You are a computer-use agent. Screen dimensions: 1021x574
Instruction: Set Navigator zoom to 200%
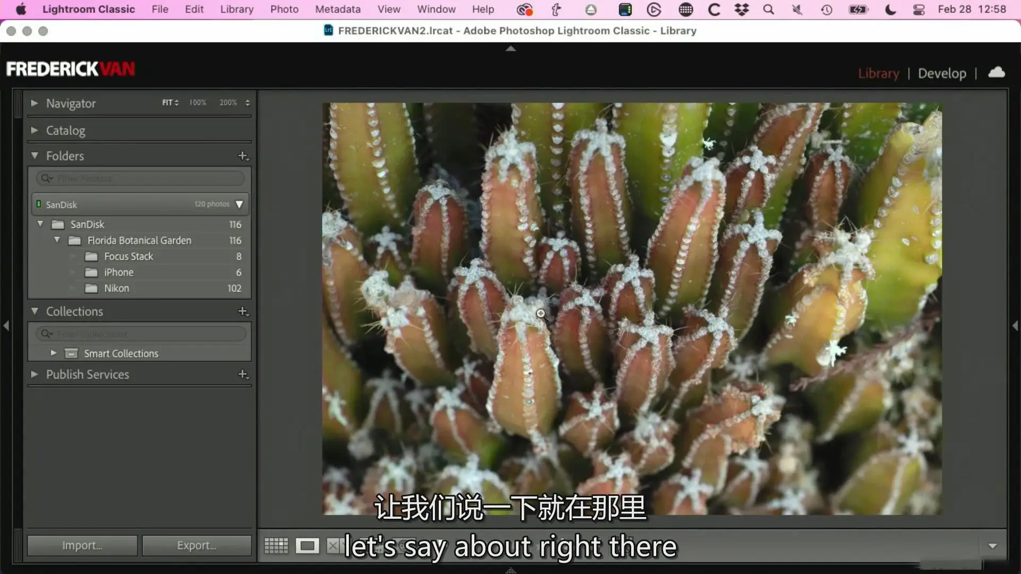click(228, 103)
